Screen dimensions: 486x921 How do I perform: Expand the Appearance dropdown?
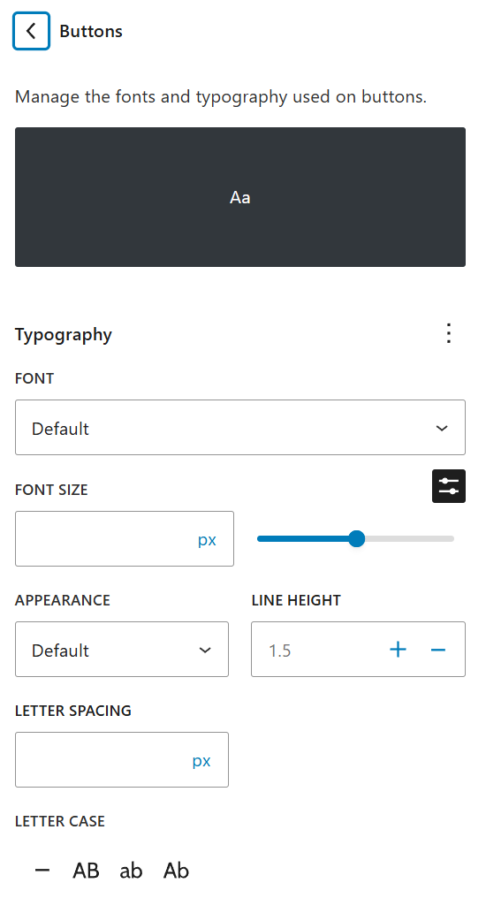(x=122, y=650)
